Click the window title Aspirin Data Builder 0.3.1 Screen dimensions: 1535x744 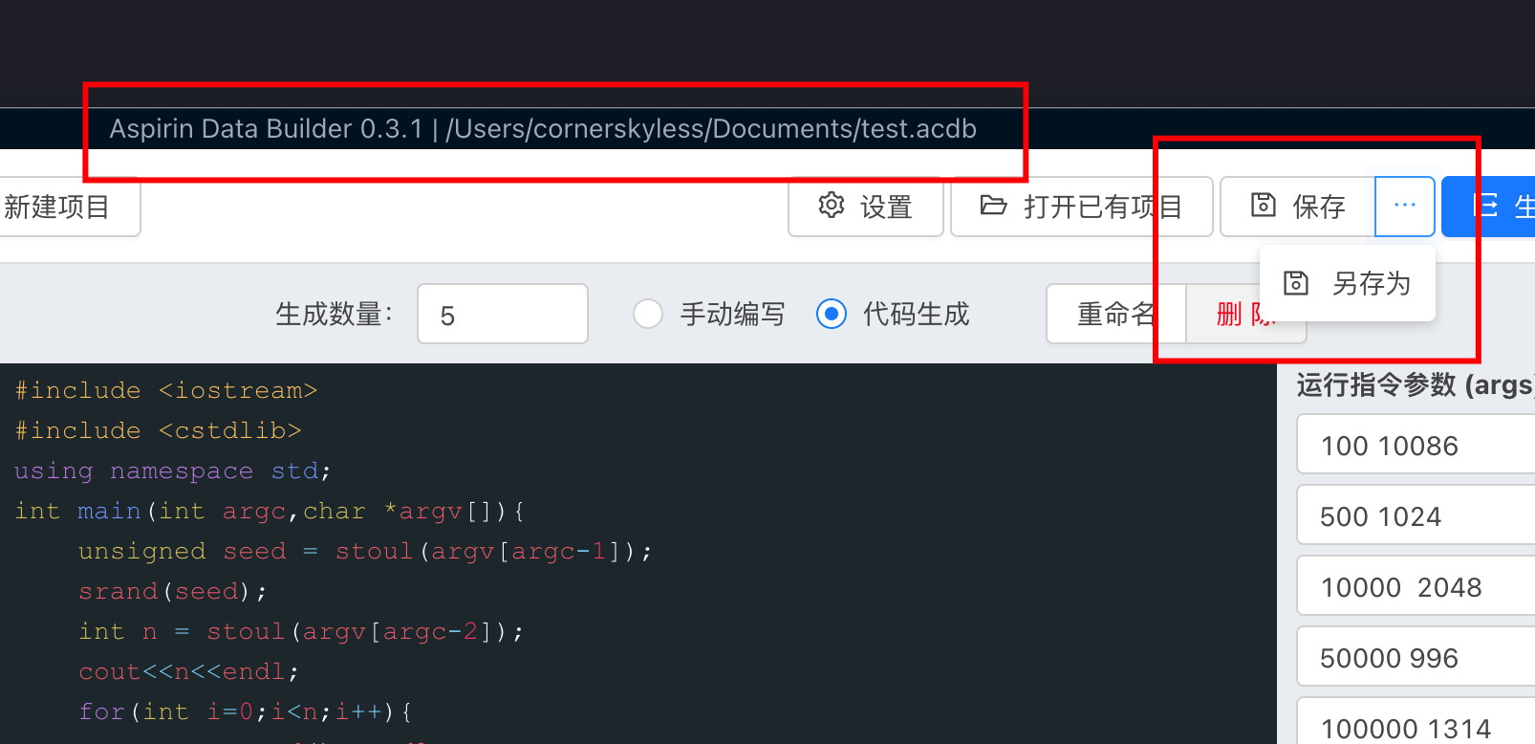pos(266,129)
